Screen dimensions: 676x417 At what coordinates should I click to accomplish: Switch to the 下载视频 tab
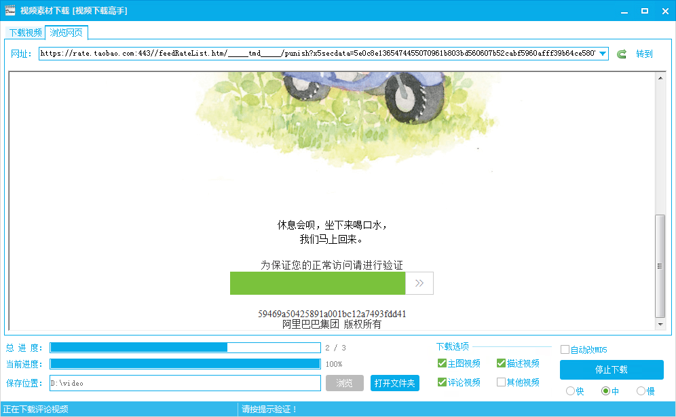point(25,33)
